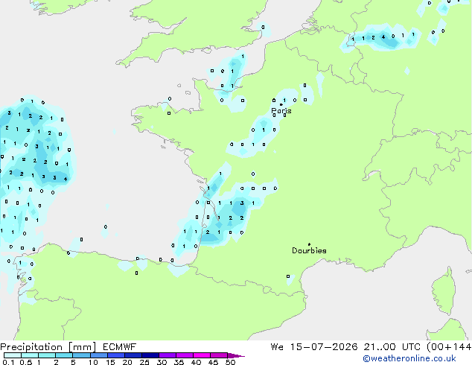The image size is (472, 365).
Task: Click the Dourbies location dot marker
Action: (309, 244)
